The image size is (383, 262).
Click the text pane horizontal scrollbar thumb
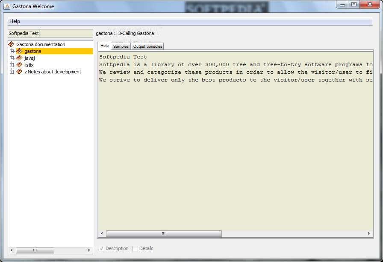164,234
